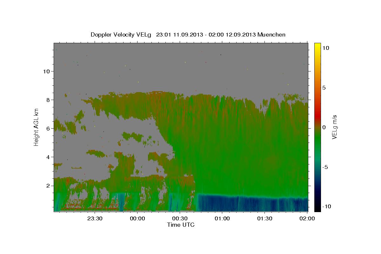Click the dark blue precipitation layer near 01:15
The image size is (381, 254).
pyautogui.click(x=244, y=204)
